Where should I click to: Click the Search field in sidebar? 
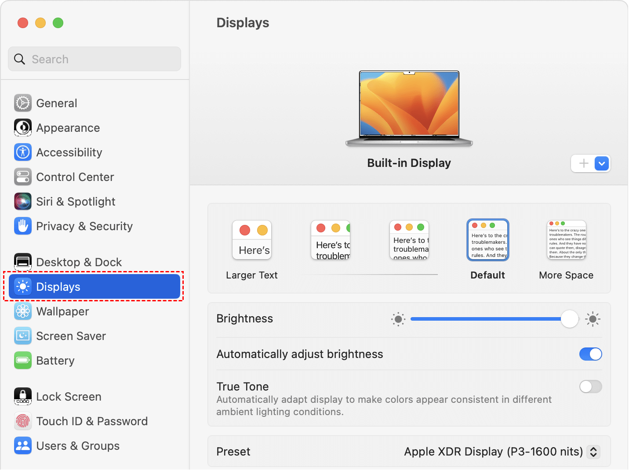coord(95,59)
